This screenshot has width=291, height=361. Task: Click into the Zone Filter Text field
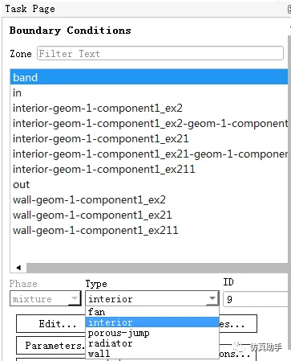click(x=160, y=53)
